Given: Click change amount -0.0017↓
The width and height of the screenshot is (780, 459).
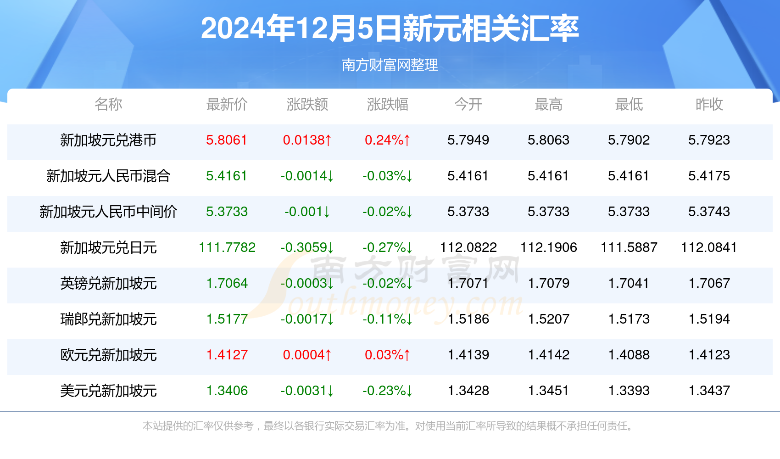Looking at the screenshot, I should point(307,319).
